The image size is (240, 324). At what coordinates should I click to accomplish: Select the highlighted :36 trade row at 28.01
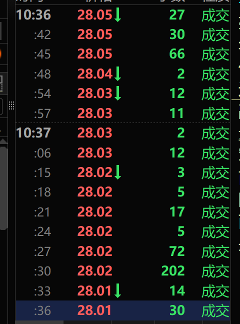(123, 310)
